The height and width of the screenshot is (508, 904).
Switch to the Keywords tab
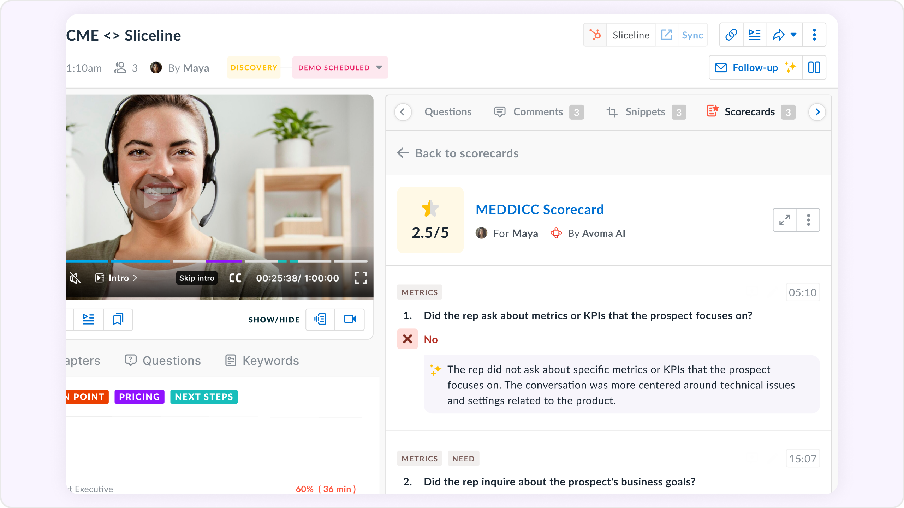[262, 361]
